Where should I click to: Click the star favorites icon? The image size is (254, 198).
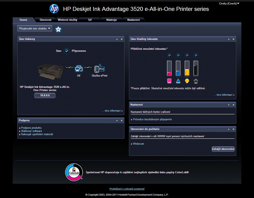pyautogui.click(x=58, y=29)
